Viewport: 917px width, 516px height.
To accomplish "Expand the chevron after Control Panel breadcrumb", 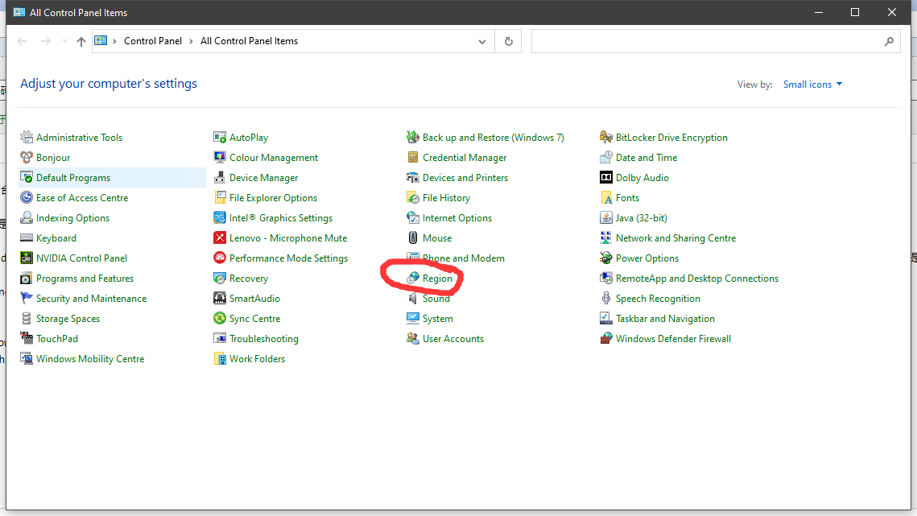I will (x=191, y=41).
